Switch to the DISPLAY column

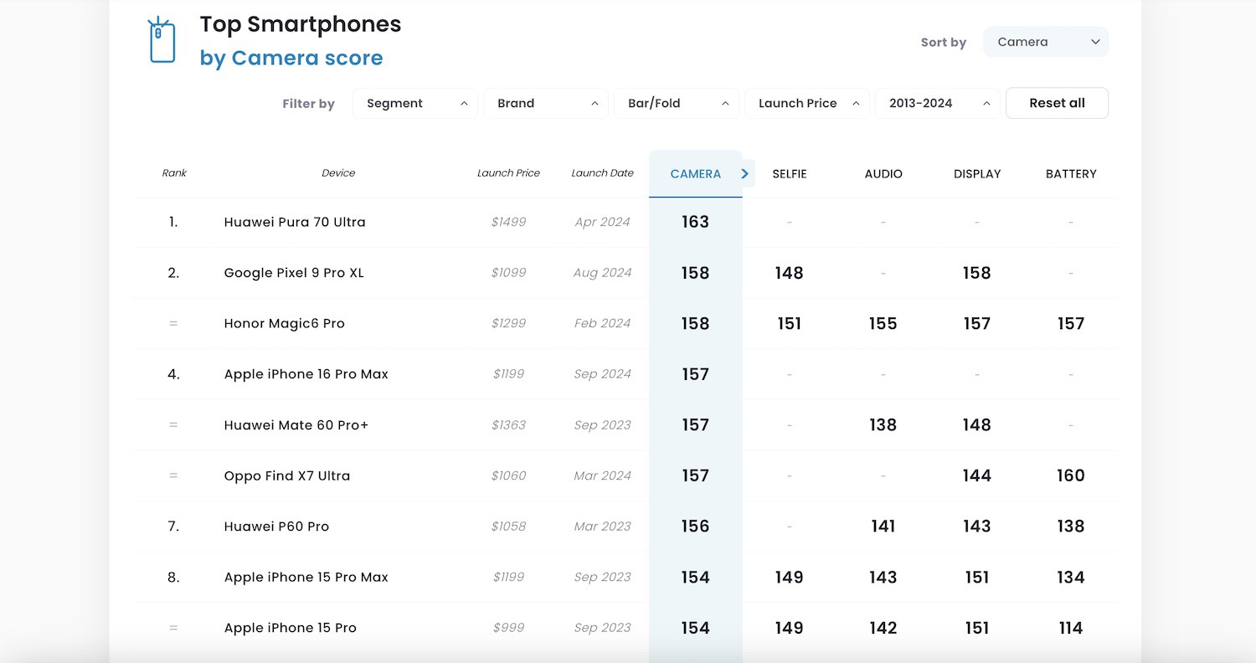click(x=977, y=174)
